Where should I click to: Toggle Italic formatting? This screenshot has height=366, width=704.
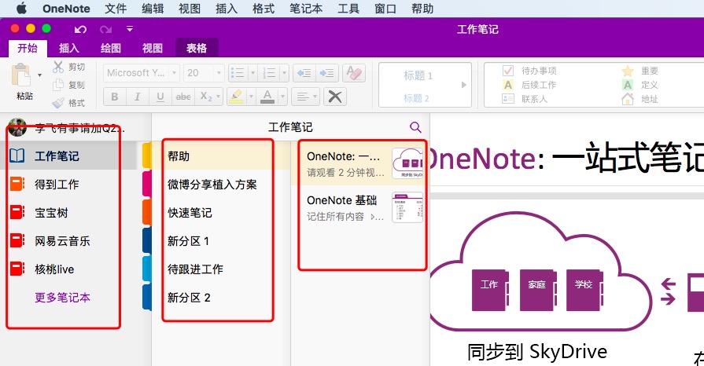pyautogui.click(x=138, y=97)
